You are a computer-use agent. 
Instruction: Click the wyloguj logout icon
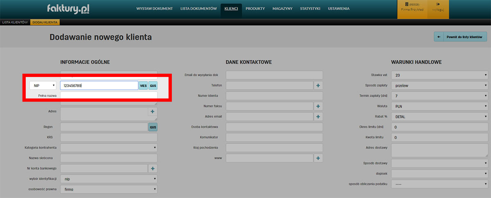(438, 4)
